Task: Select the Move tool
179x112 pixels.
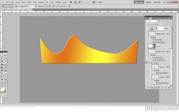Action: click(x=5, y=56)
